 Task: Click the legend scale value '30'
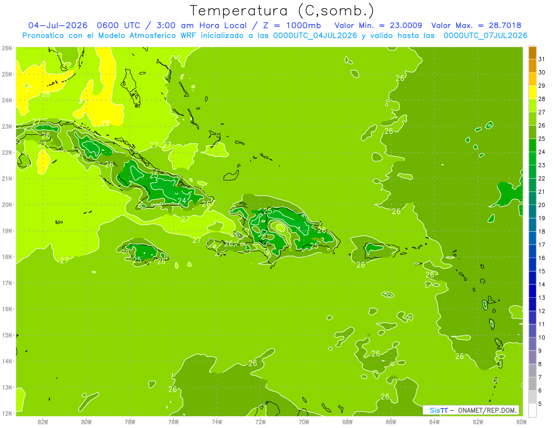click(x=542, y=72)
